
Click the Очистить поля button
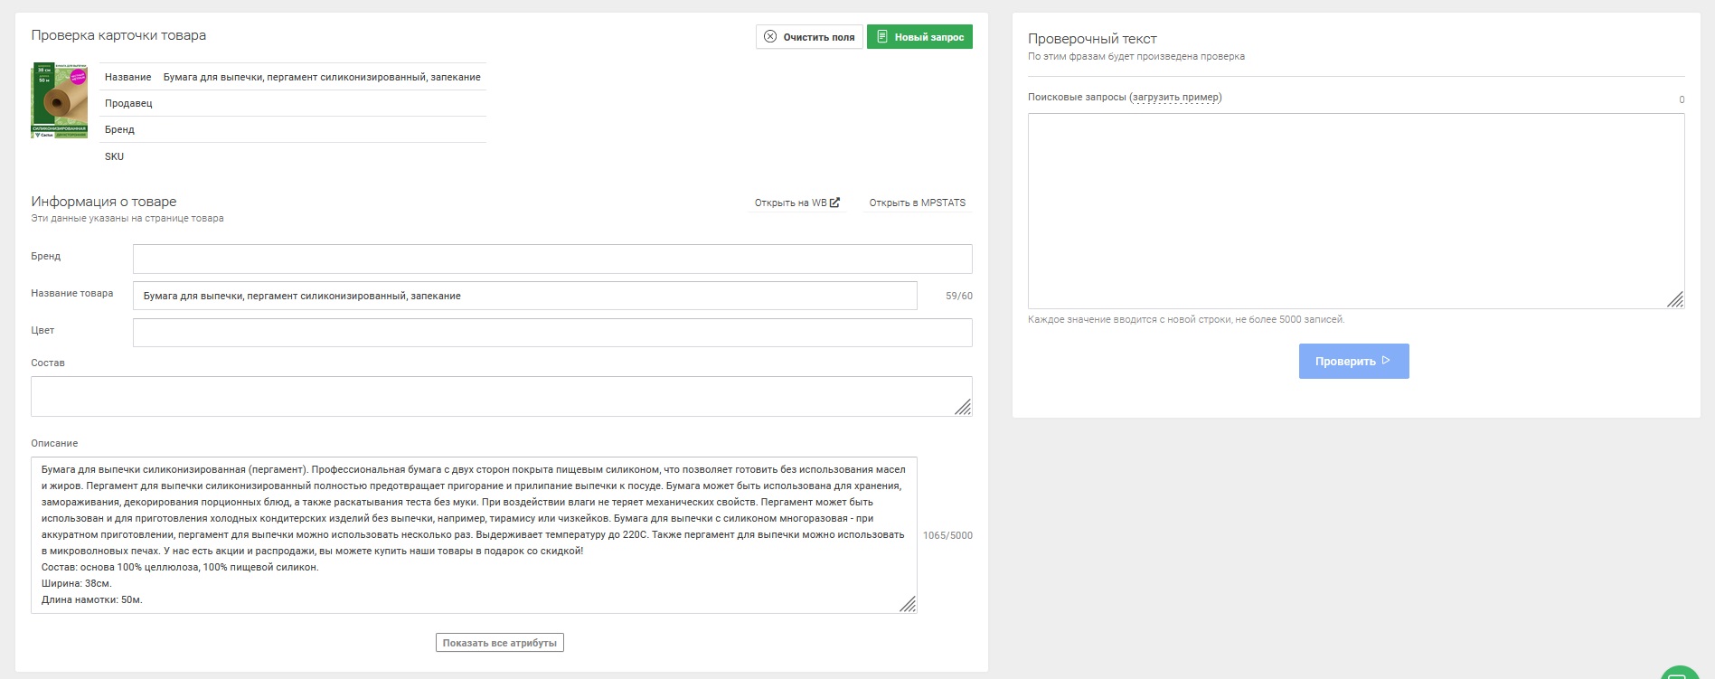809,37
